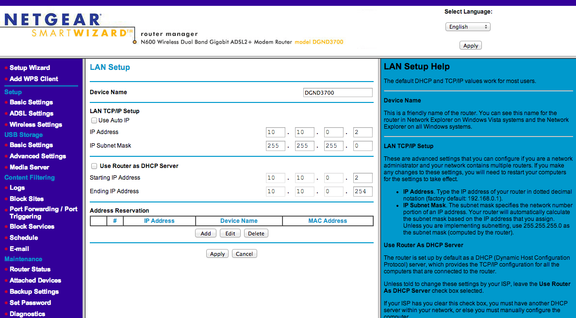The width and height of the screenshot is (576, 318).
Task: Click the second octet of IP Address
Action: point(305,132)
